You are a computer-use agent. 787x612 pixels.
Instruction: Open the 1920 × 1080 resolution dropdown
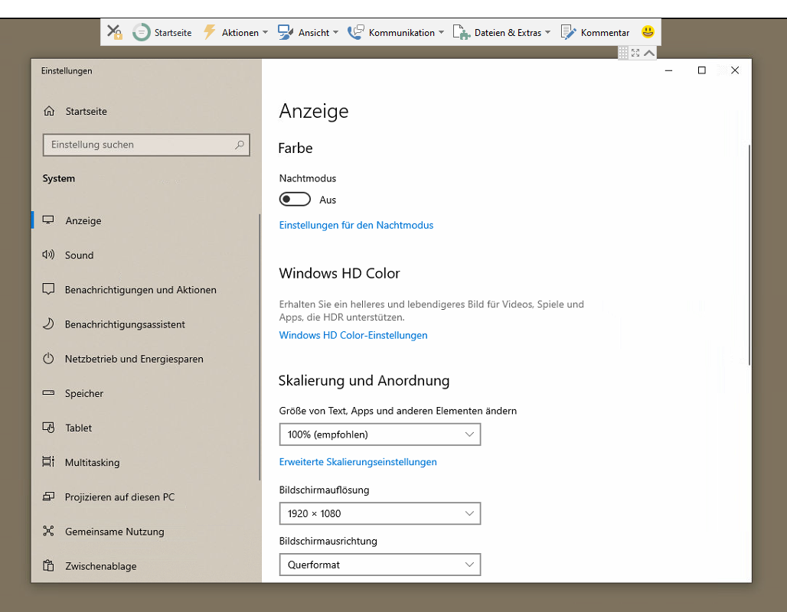[x=380, y=513]
